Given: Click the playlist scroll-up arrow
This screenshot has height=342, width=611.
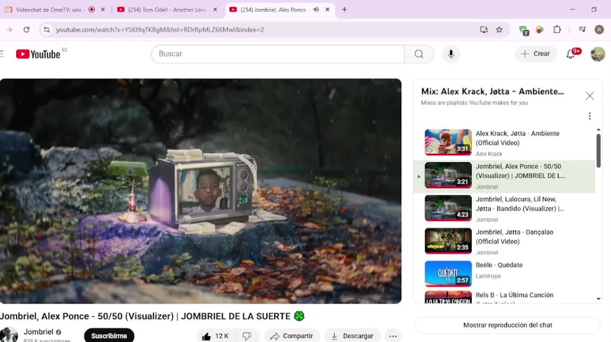Looking at the screenshot, I should point(598,129).
